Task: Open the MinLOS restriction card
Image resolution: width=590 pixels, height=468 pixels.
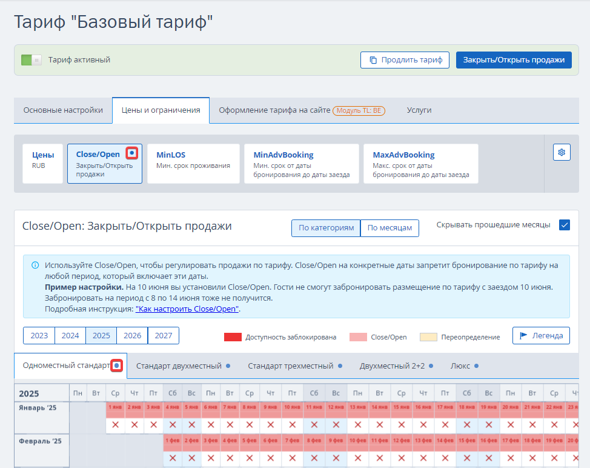Action: 193,163
